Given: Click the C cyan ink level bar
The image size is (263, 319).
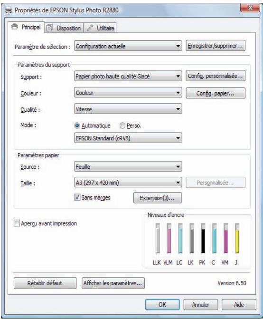Looking at the screenshot, I should click(x=214, y=238).
